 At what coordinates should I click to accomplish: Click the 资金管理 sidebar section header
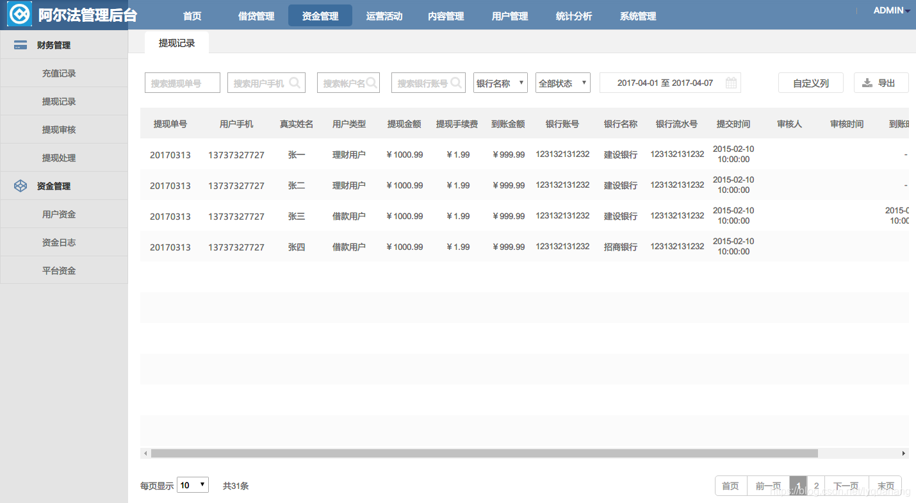pyautogui.click(x=64, y=186)
